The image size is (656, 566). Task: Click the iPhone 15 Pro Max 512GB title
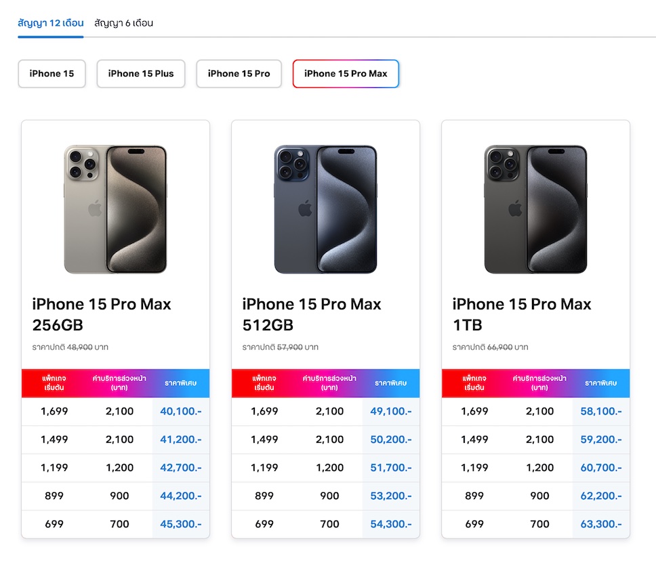(x=312, y=315)
